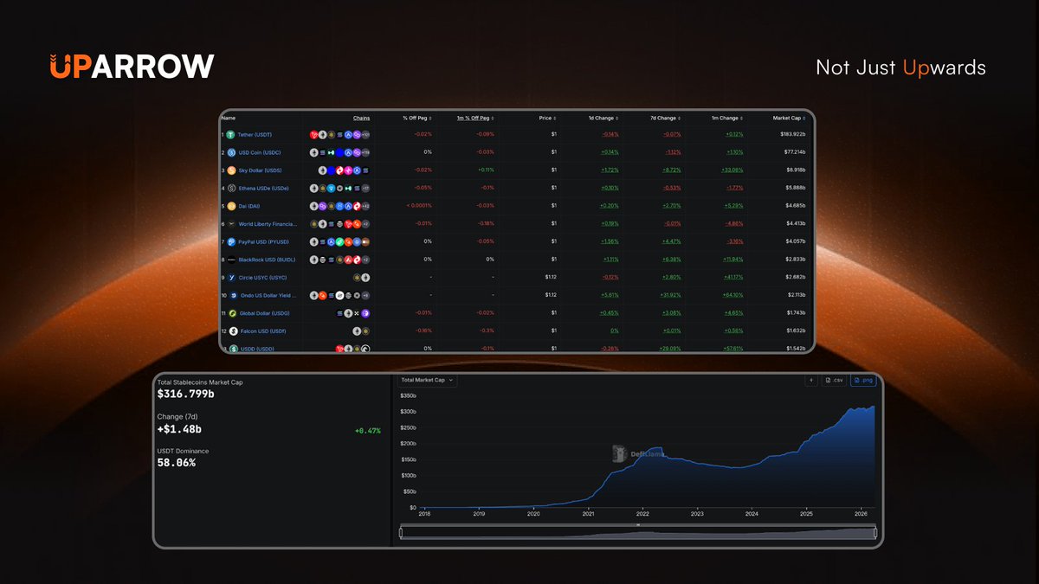Click the $183.922b market cap value
Image resolution: width=1039 pixels, height=584 pixels.
coord(793,135)
